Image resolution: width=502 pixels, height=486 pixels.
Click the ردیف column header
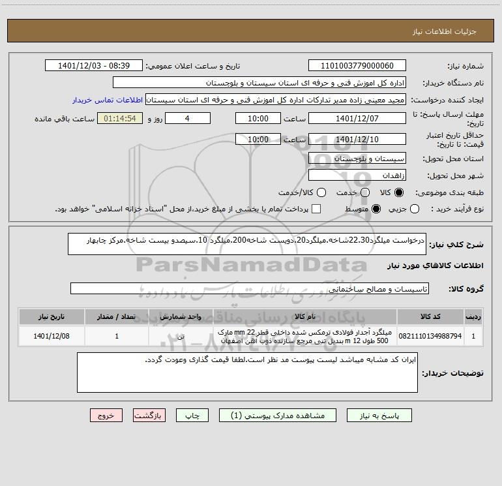coord(473,316)
